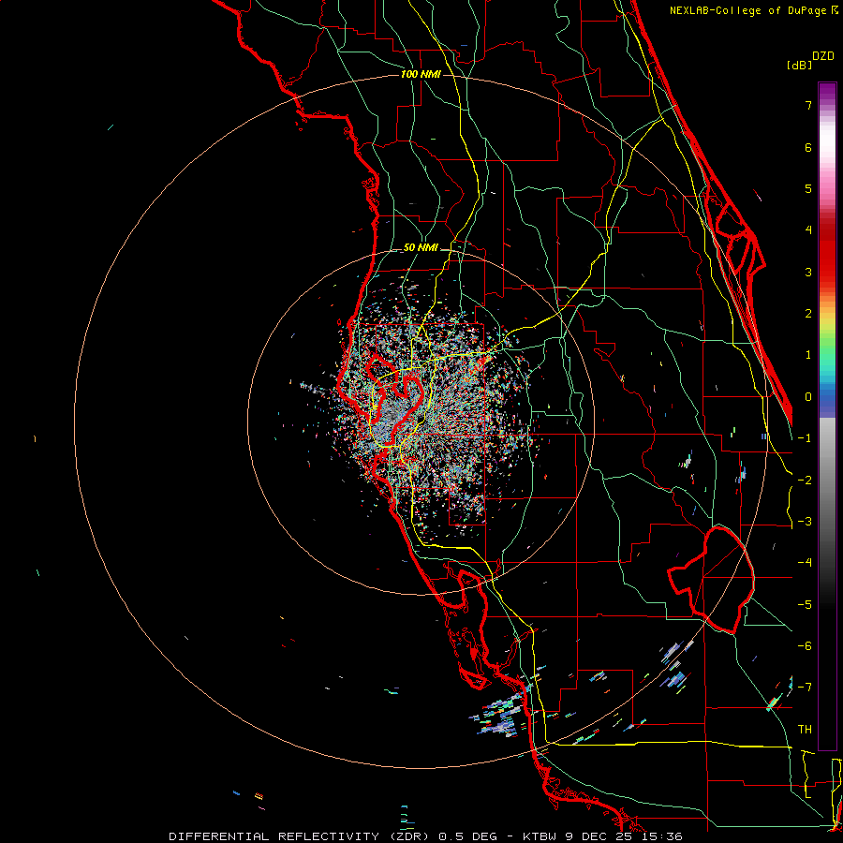Click the 3 value on color scale

(808, 272)
